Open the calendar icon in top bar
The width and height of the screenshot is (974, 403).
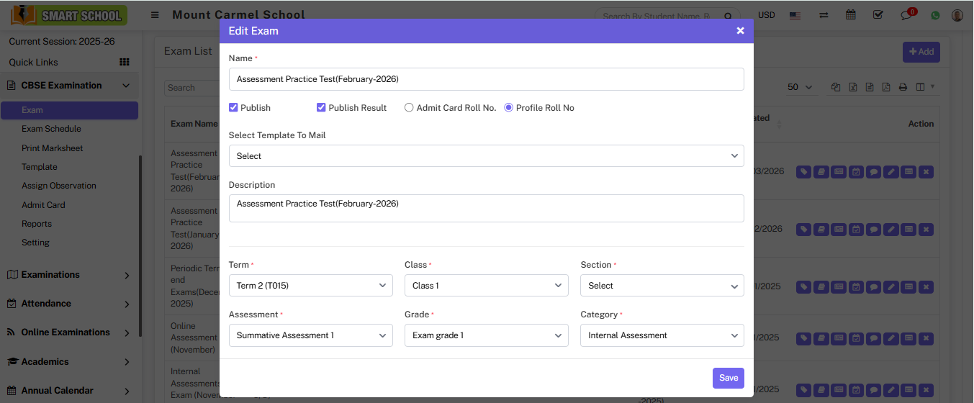pyautogui.click(x=851, y=15)
